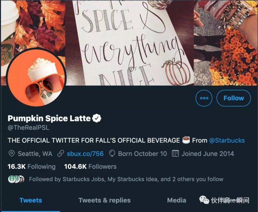Viewport: 258px width, 212px height.
Task: Follow the Pumpkin Spice Latte account
Action: point(233,98)
